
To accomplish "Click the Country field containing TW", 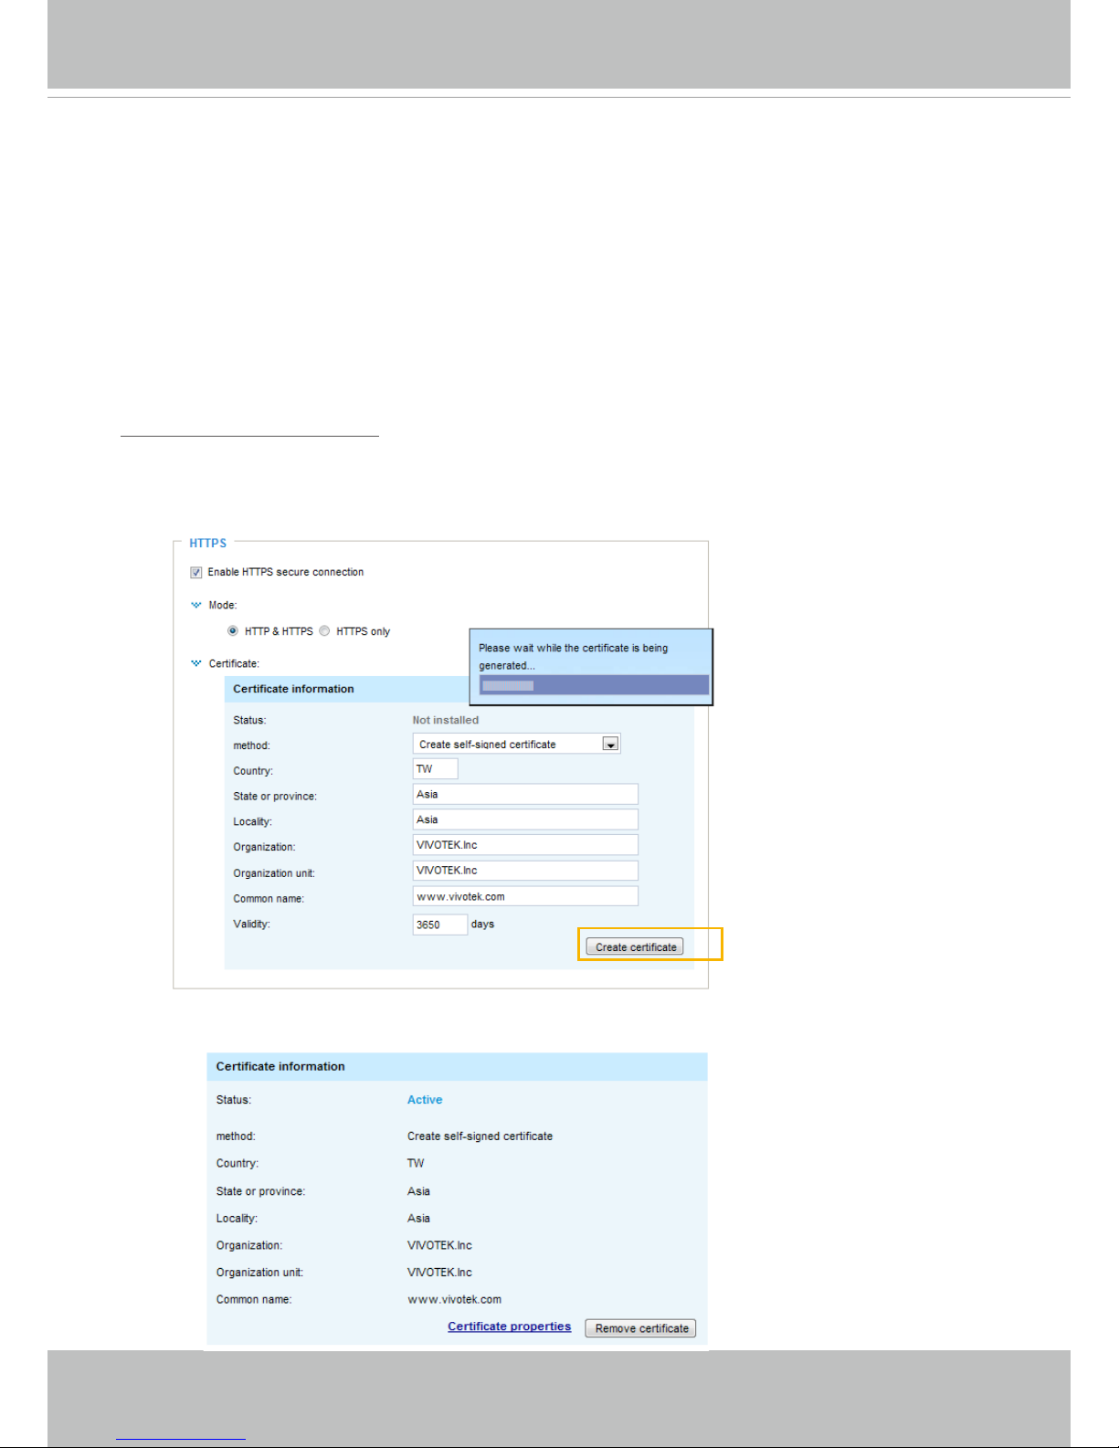I will click(435, 769).
